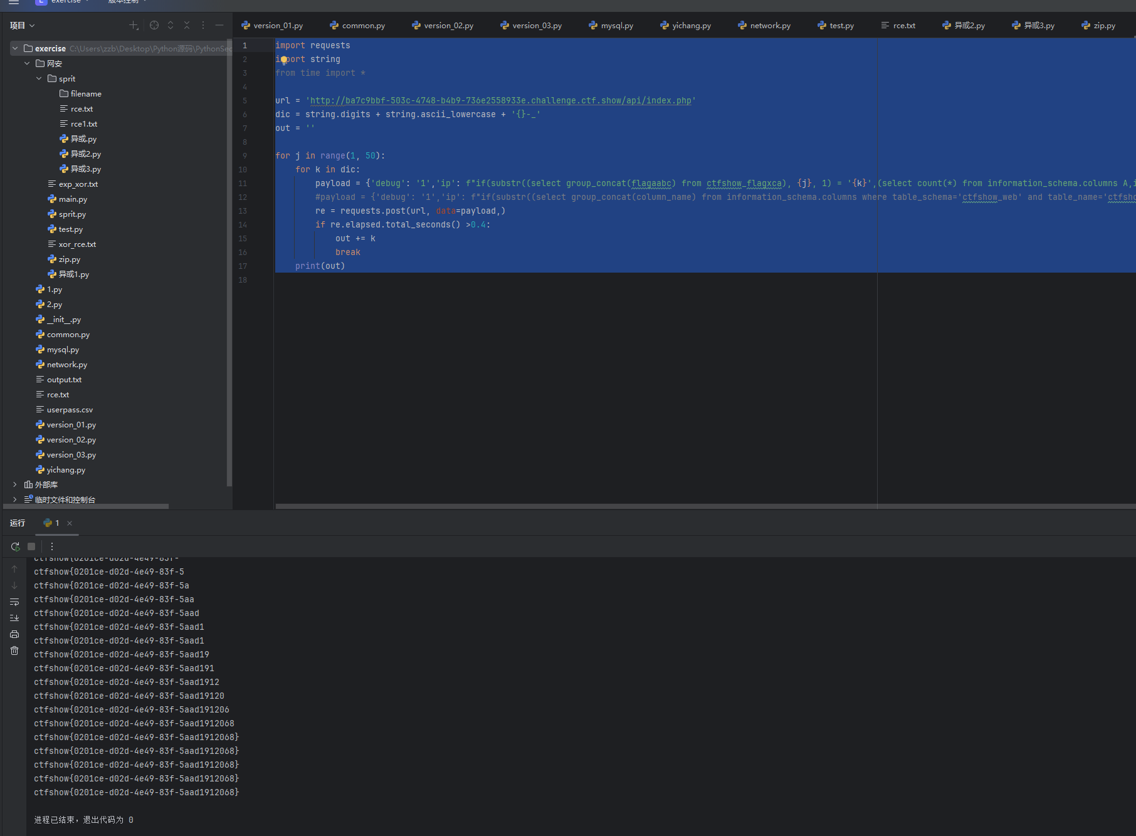
Task: Open userpass.csv file
Action: point(64,409)
